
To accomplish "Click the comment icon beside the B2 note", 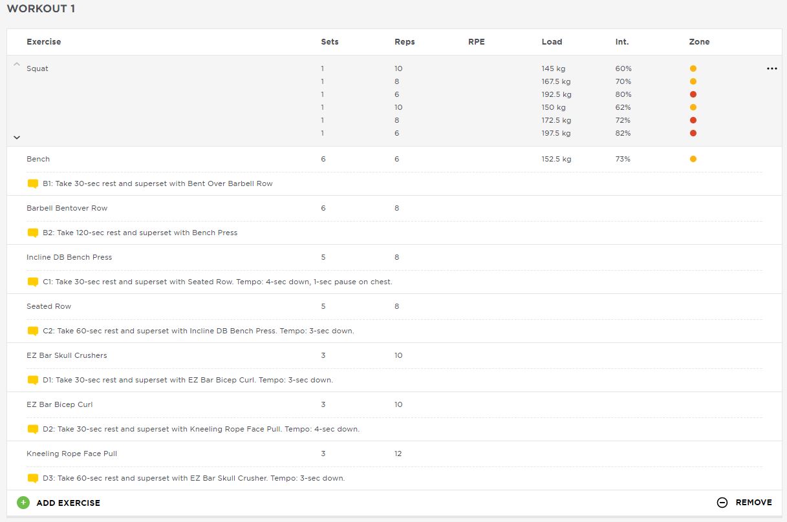I will click(33, 233).
